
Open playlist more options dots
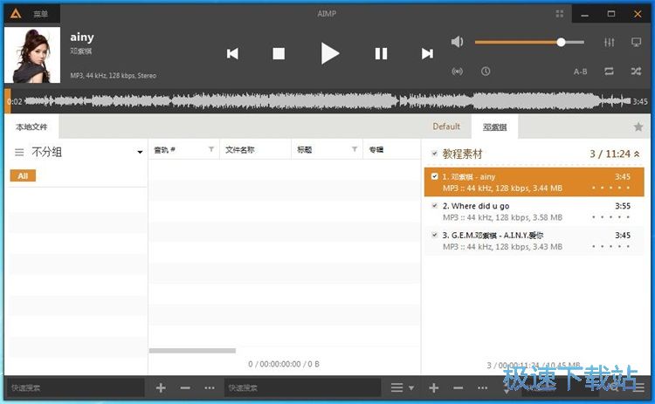(482, 388)
